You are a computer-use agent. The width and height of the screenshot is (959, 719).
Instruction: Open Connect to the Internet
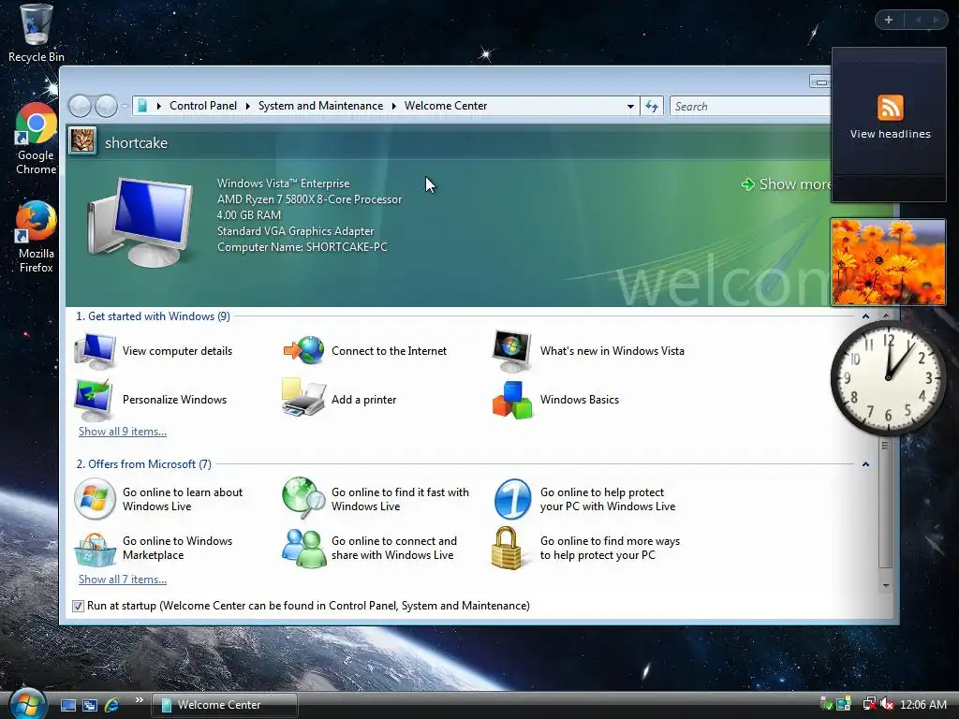tap(364, 351)
